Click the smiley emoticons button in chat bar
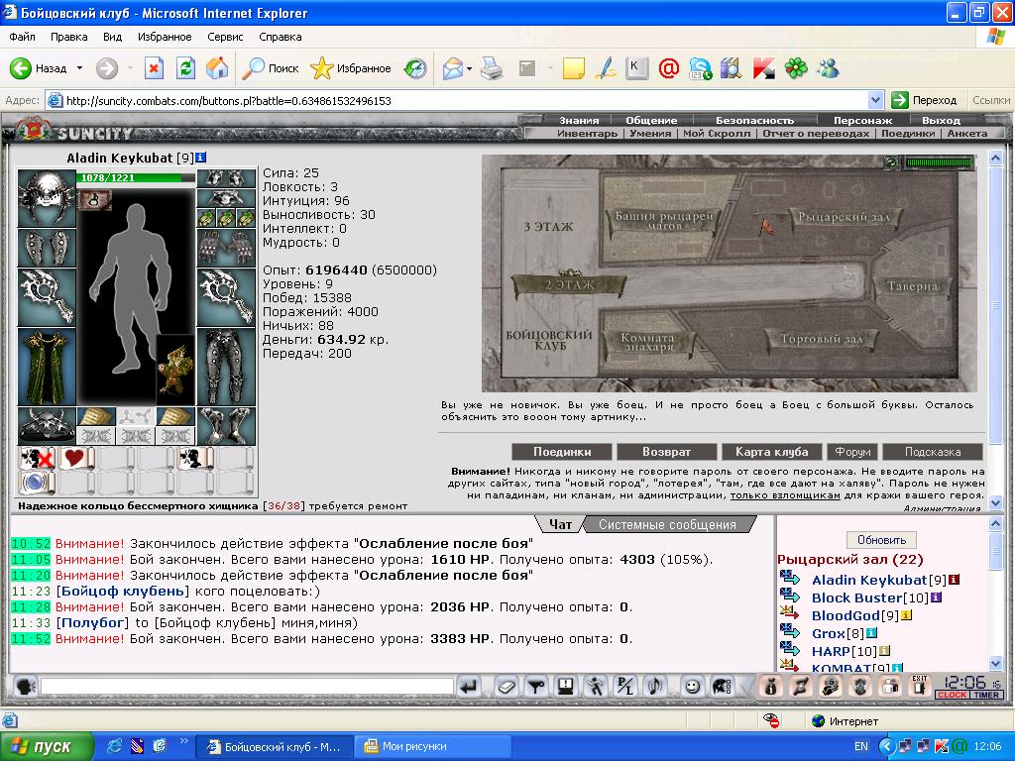 692,687
